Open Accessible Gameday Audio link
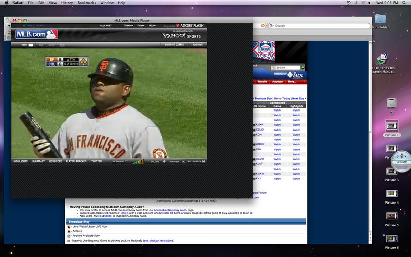 tap(170, 210)
